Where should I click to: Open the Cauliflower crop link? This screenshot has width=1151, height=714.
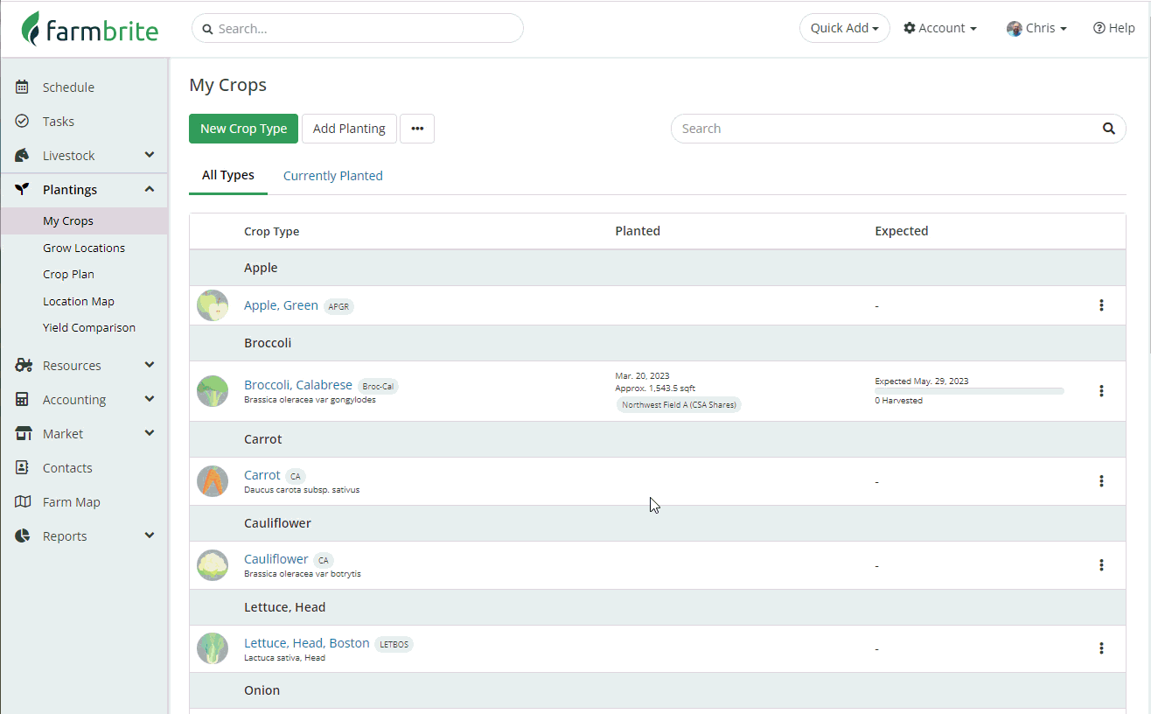tap(276, 559)
